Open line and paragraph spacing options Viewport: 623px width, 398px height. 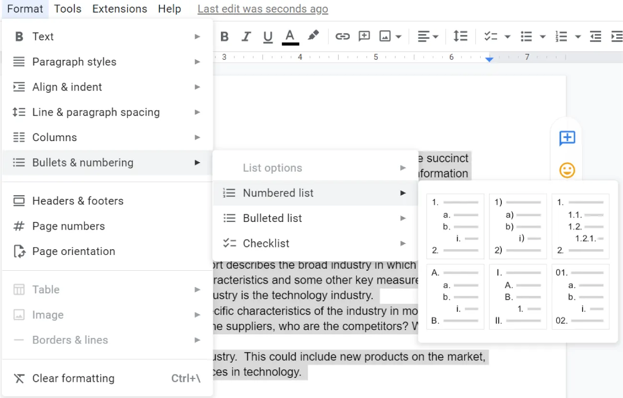click(460, 36)
